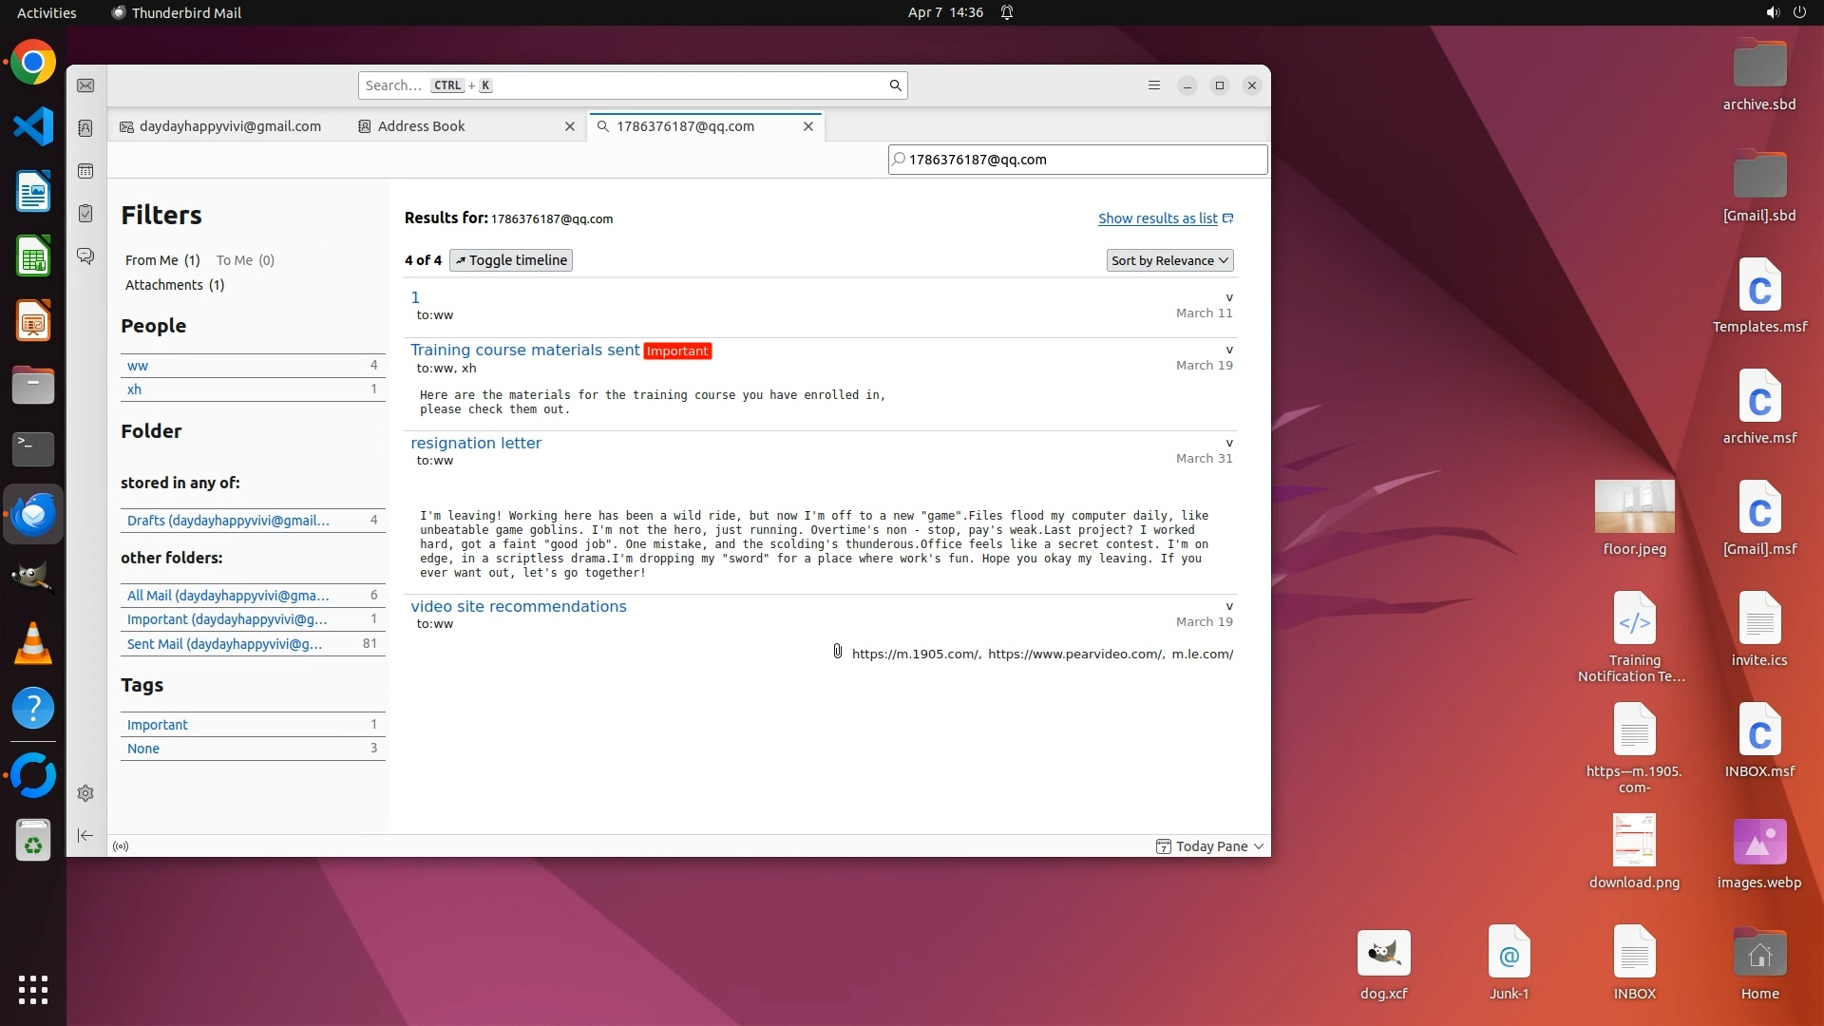Open the Mail space in the sidebar
The width and height of the screenshot is (1824, 1026).
pyautogui.click(x=85, y=85)
